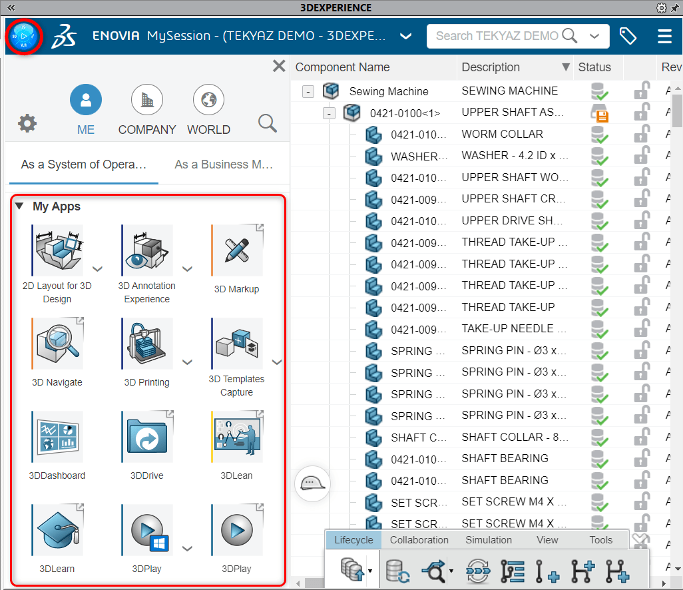This screenshot has width=683, height=590.
Task: Click the 3DEXPERIENCE compass icon
Action: [x=24, y=37]
